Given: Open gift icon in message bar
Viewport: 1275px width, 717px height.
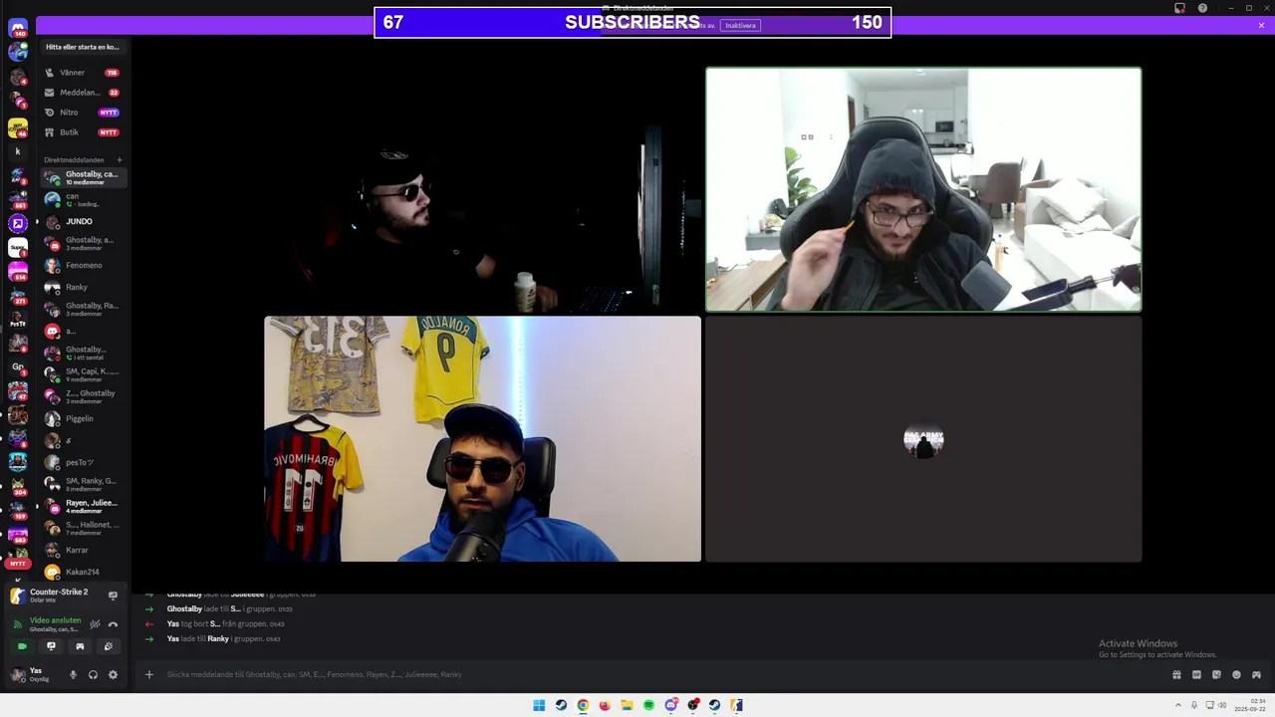Looking at the screenshot, I should 1176,674.
